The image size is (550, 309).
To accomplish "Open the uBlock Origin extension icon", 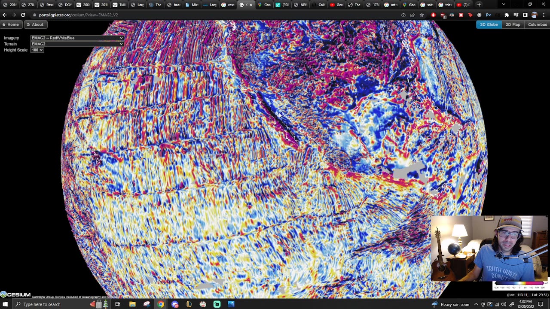I will [443, 15].
